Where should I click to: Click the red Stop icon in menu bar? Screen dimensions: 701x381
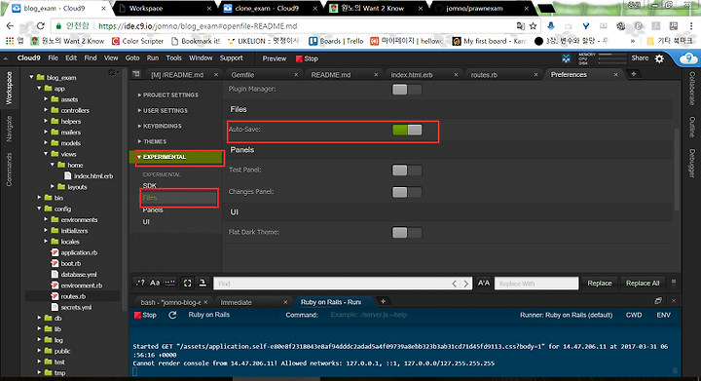pyautogui.click(x=299, y=58)
